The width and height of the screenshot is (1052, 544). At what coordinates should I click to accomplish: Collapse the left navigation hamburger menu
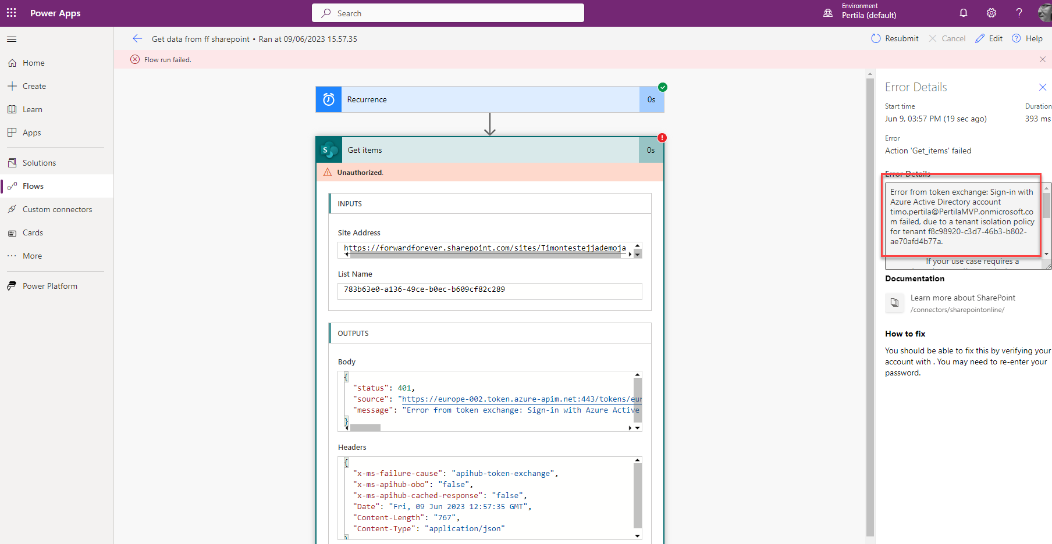(12, 39)
